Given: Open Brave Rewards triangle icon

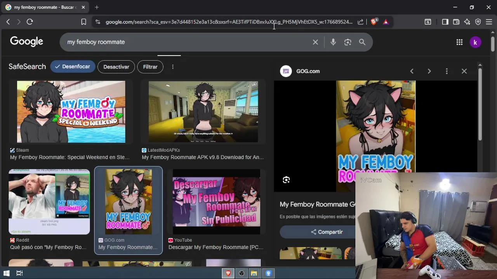Looking at the screenshot, I should tap(386, 22).
